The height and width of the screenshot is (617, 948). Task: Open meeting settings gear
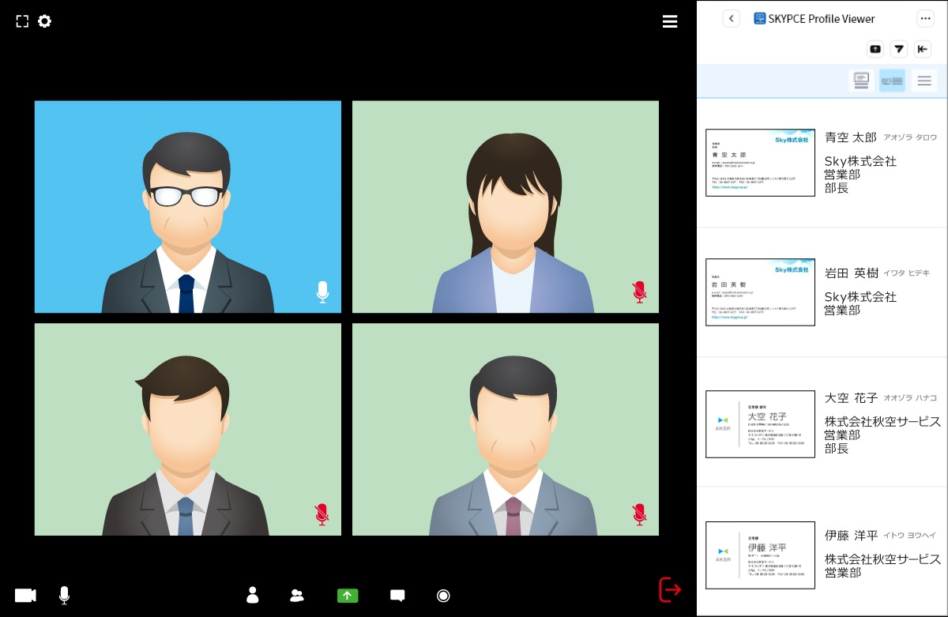click(x=45, y=21)
